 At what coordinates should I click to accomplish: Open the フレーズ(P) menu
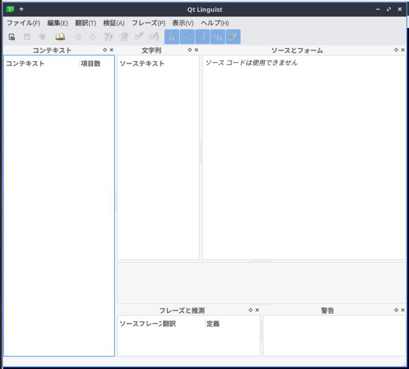(x=149, y=23)
